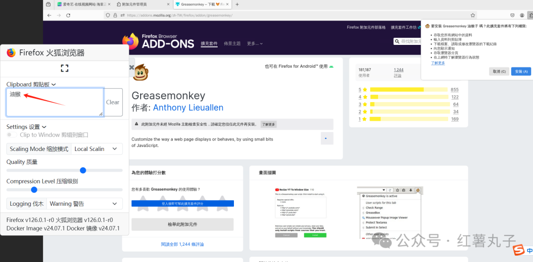Collapse the Clipboard section
The width and height of the screenshot is (533, 262).
click(31, 84)
